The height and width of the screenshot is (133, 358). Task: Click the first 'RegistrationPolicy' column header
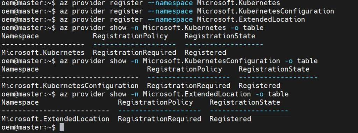tap(130, 36)
